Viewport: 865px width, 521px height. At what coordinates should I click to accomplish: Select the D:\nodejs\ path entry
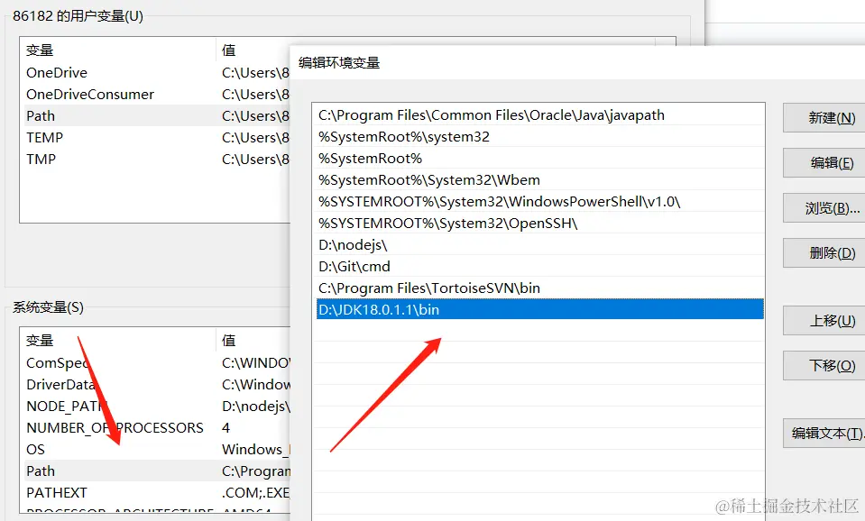[x=539, y=245]
